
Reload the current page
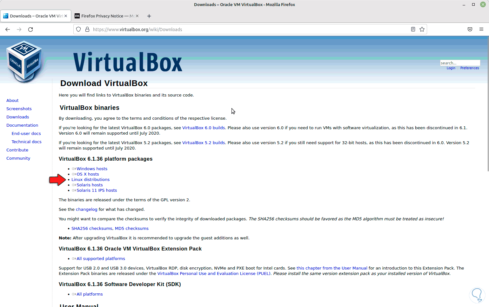(30, 30)
